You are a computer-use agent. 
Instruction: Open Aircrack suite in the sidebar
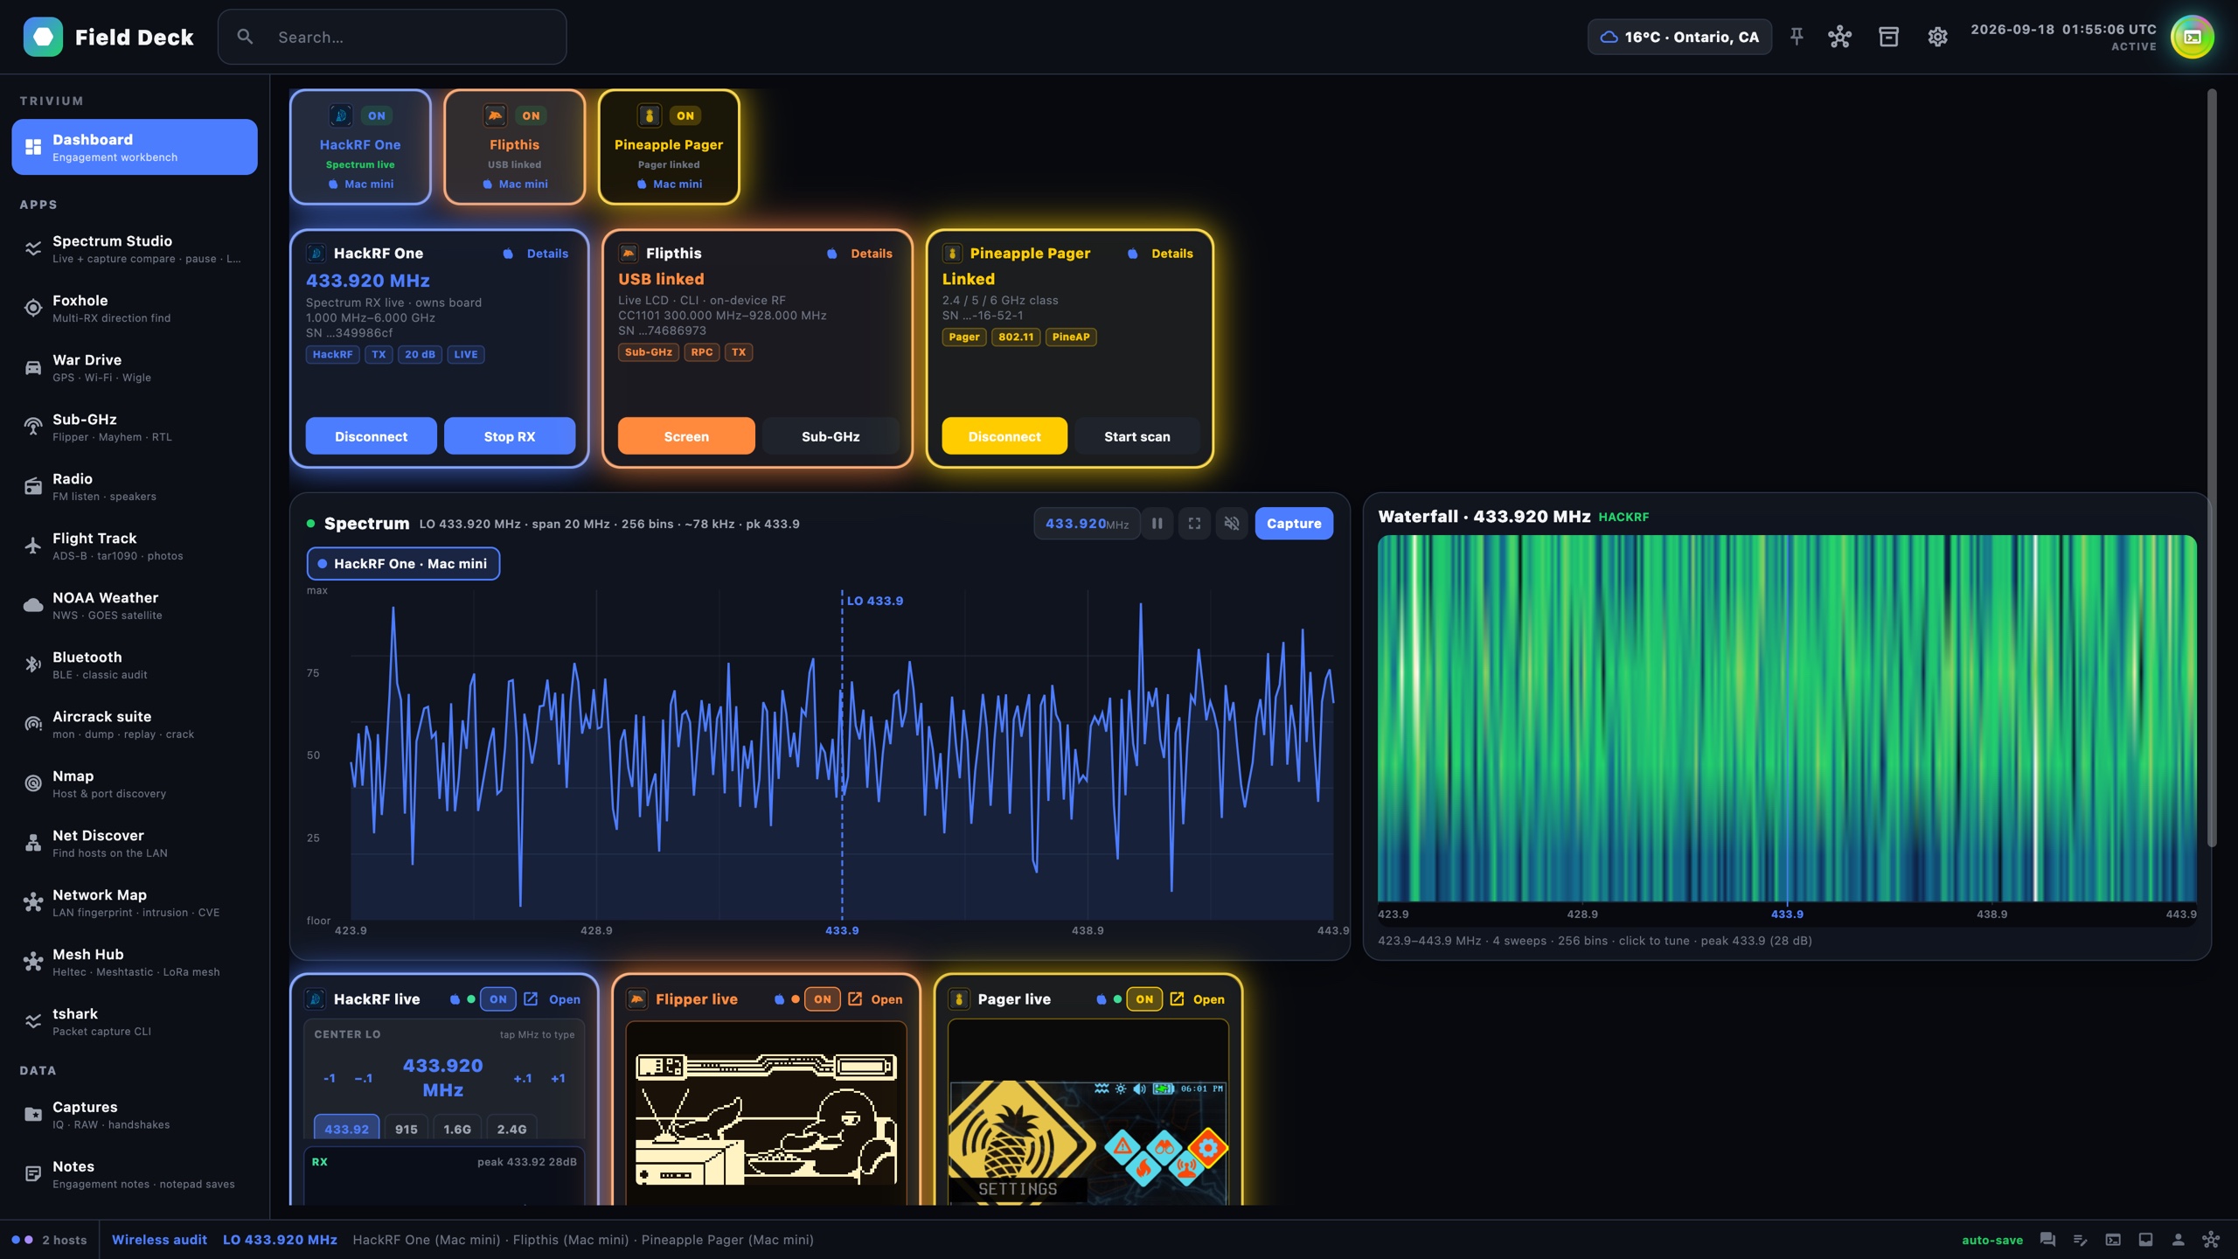[135, 724]
